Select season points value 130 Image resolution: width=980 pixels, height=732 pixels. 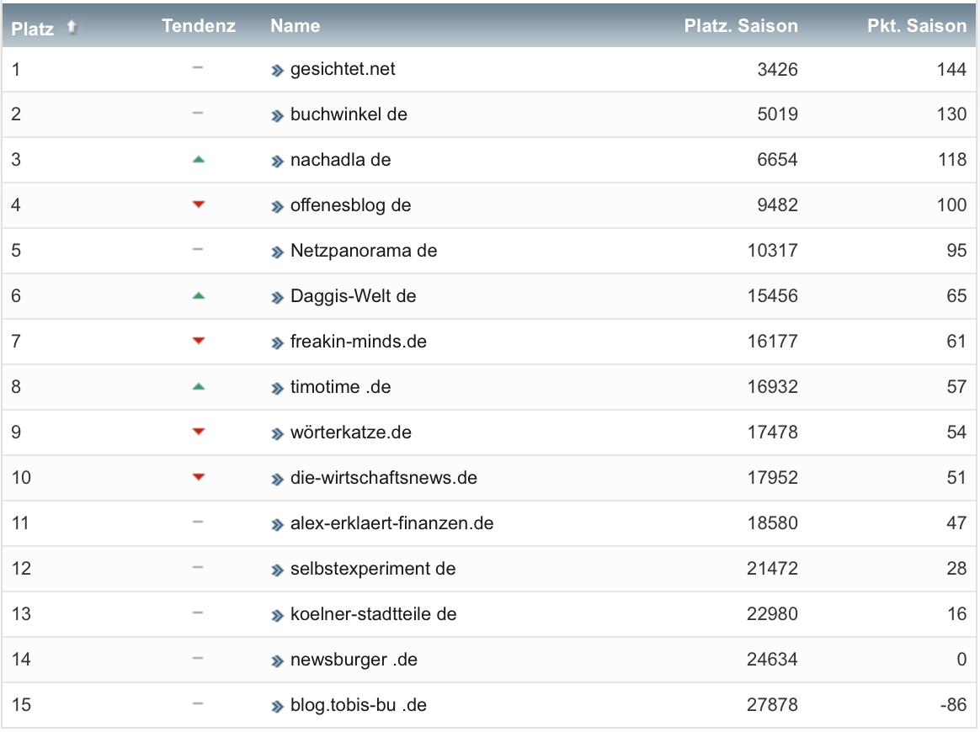(x=951, y=114)
